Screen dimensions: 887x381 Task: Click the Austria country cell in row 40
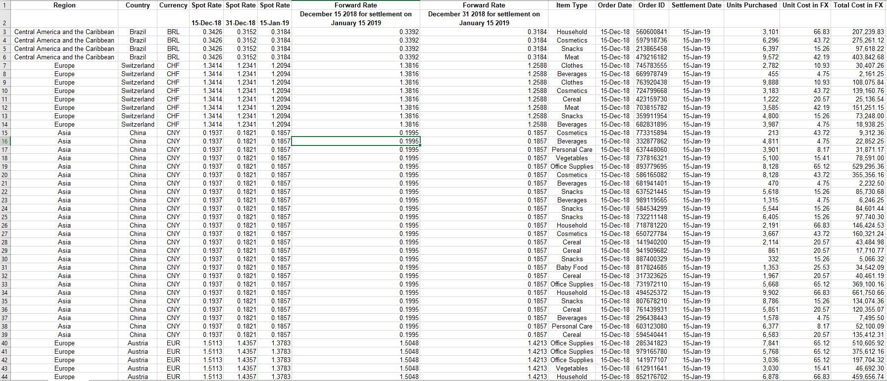138,343
